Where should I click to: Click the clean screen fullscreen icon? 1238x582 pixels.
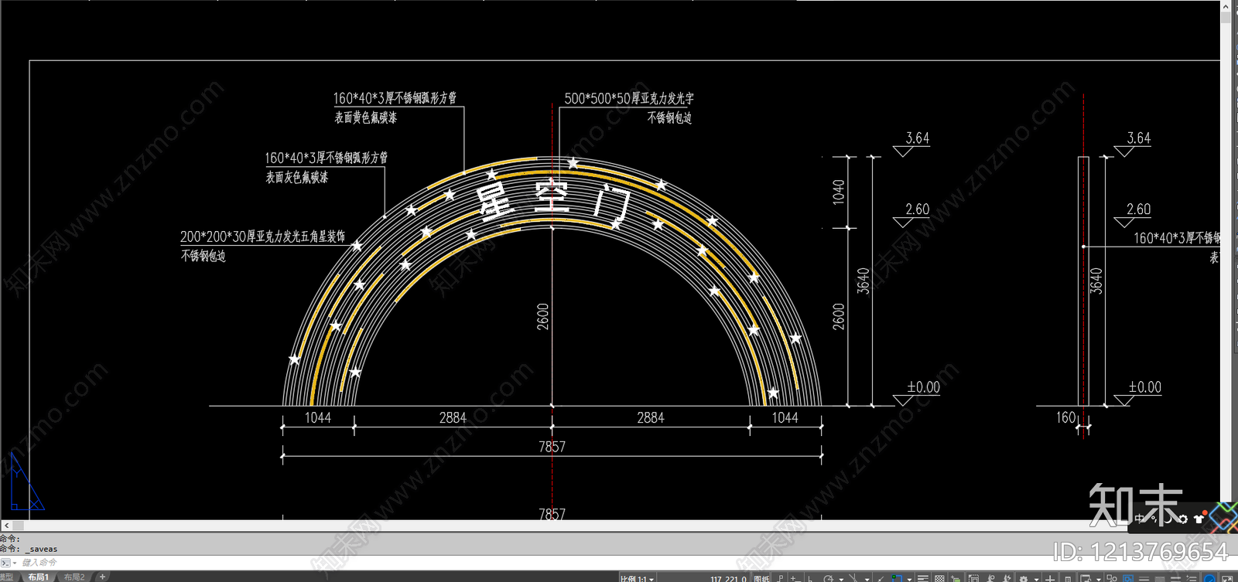[1227, 577]
